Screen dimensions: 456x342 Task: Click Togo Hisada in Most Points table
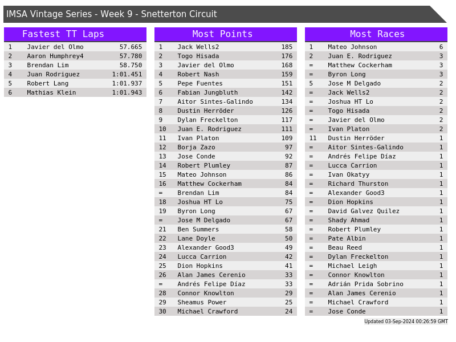[x=198, y=56]
